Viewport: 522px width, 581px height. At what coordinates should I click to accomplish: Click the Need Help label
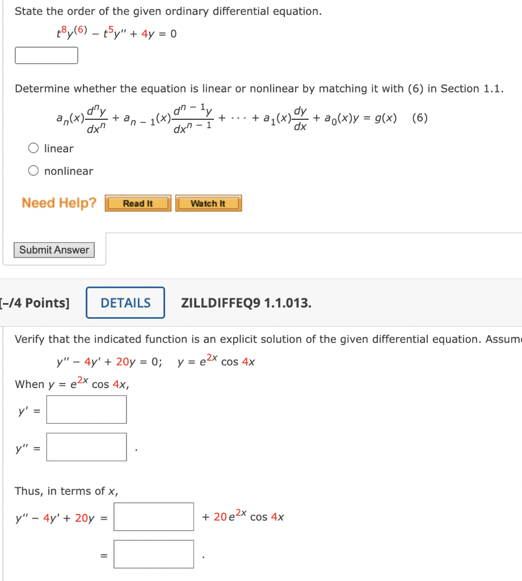click(x=58, y=203)
